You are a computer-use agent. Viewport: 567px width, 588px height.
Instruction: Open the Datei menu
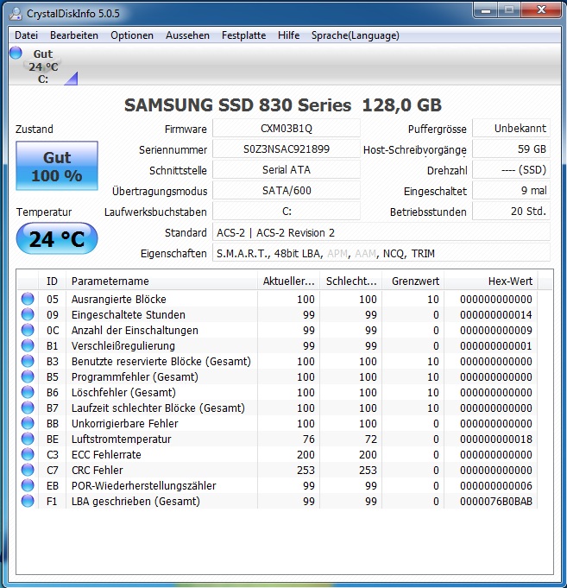pos(26,35)
